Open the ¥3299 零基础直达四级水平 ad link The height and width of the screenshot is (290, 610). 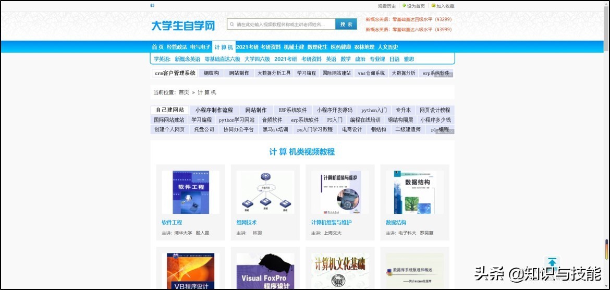408,19
